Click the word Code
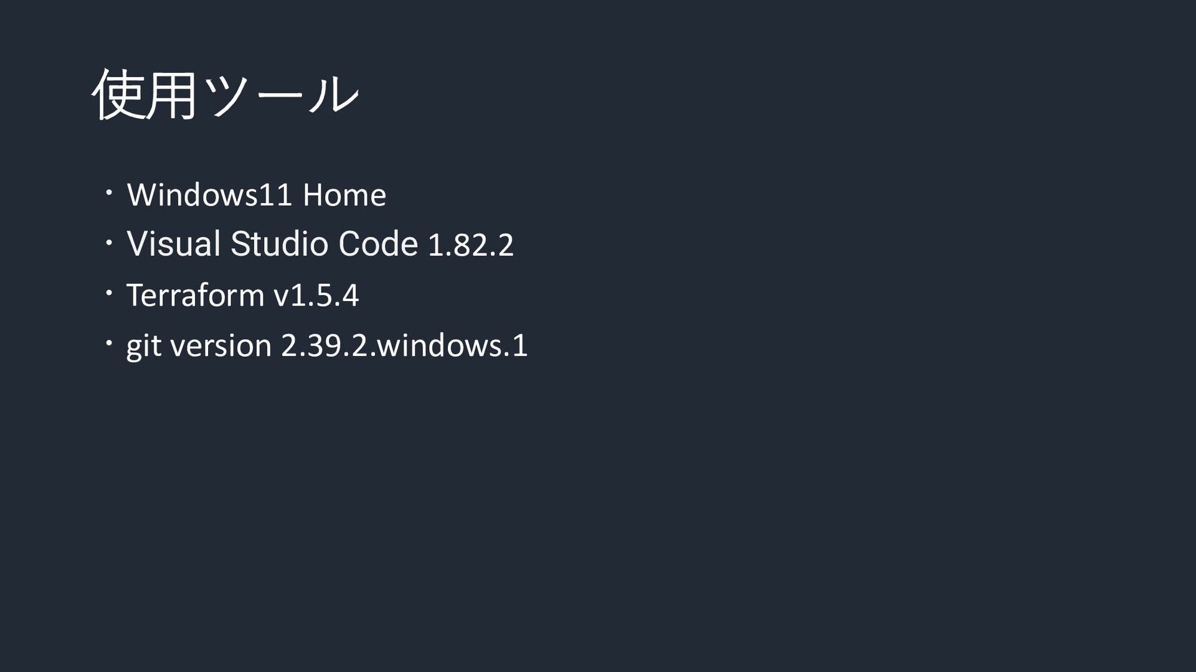 point(377,243)
